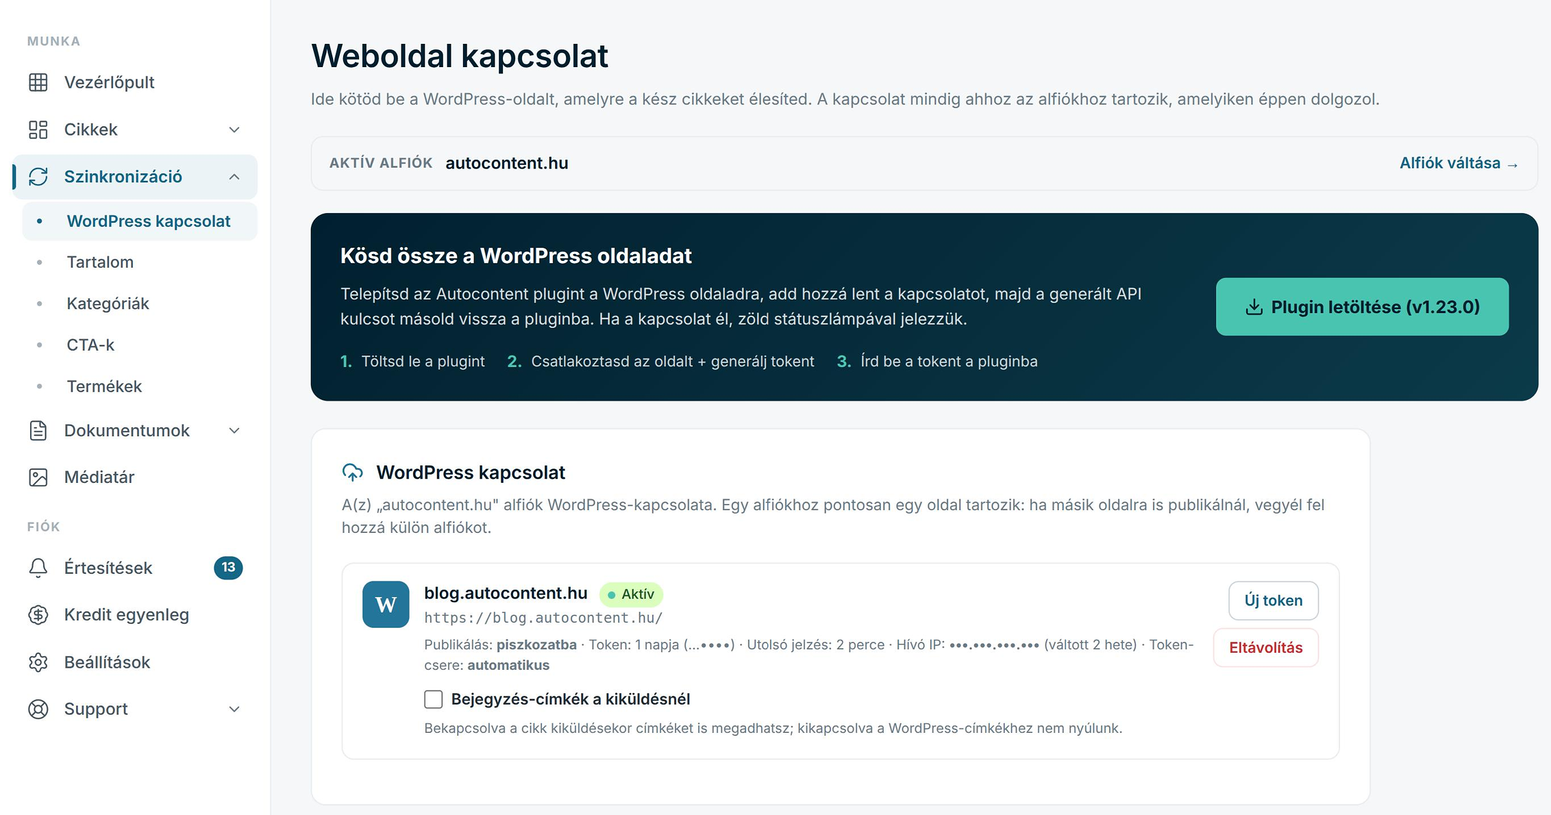This screenshot has width=1551, height=815.
Task: Click the Vezérlőpult grid icon
Action: pyautogui.click(x=38, y=82)
